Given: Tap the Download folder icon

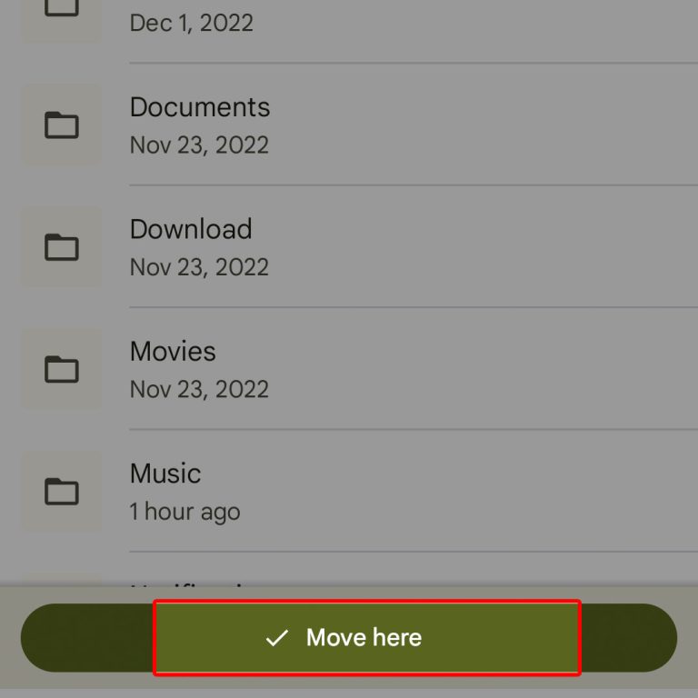Looking at the screenshot, I should [62, 247].
